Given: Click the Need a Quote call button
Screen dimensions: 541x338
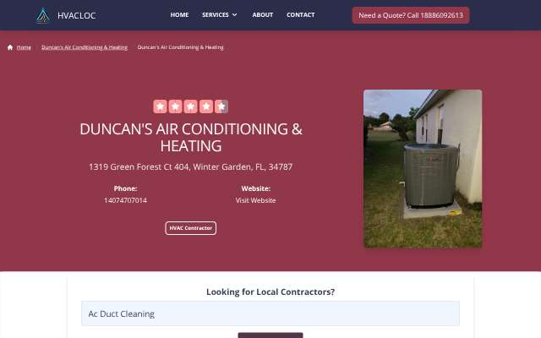Looking at the screenshot, I should pos(411,15).
